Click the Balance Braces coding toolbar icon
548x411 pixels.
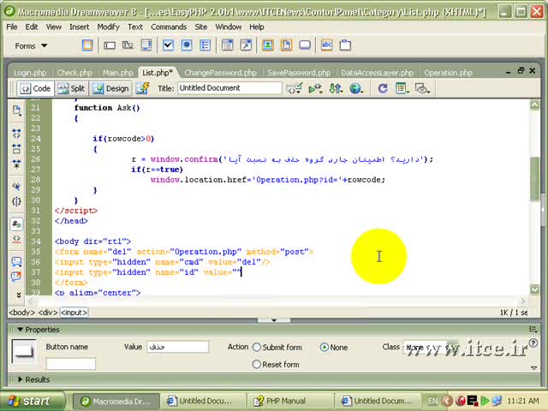pos(16,201)
